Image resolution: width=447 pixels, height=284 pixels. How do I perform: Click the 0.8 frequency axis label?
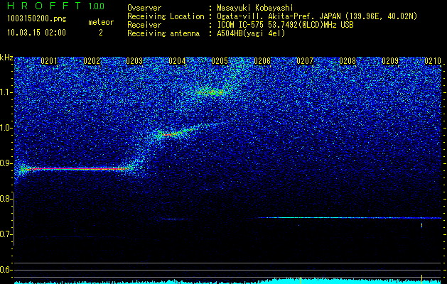coord(6,199)
